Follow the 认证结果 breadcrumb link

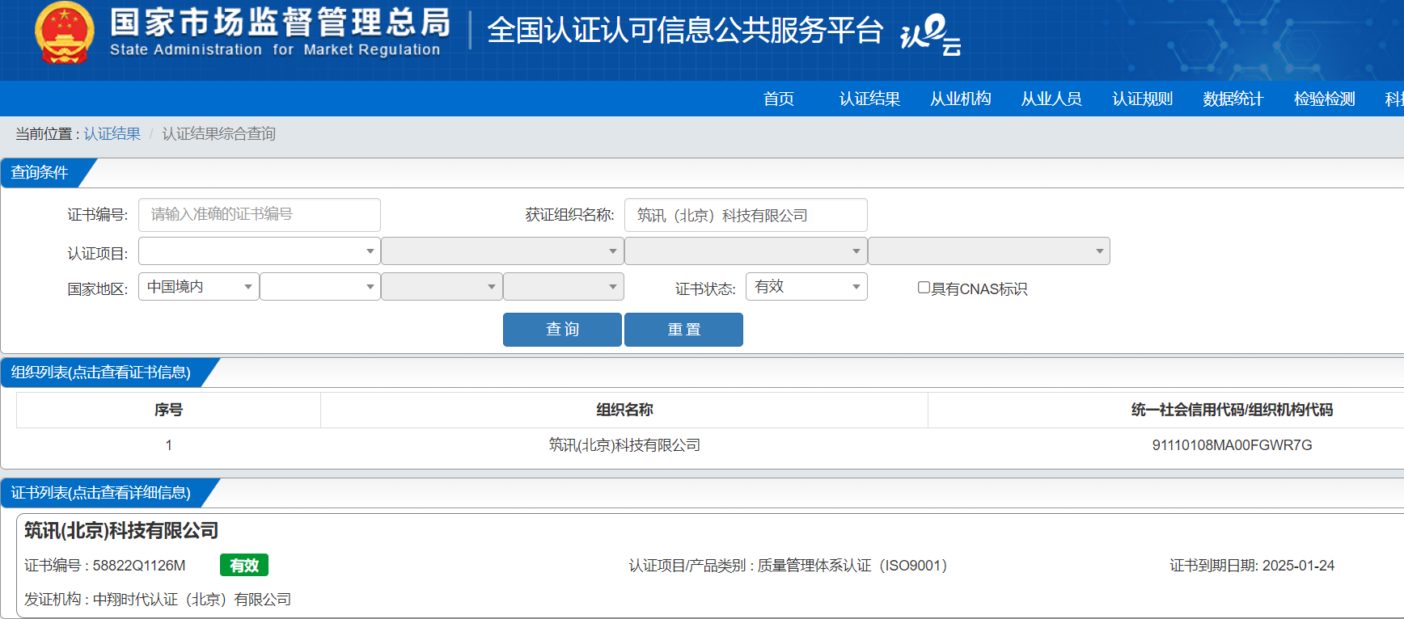pos(112,134)
